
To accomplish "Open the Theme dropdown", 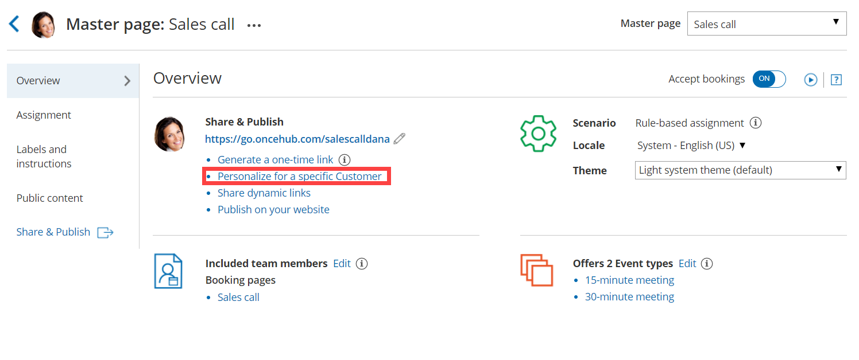I will coord(740,170).
